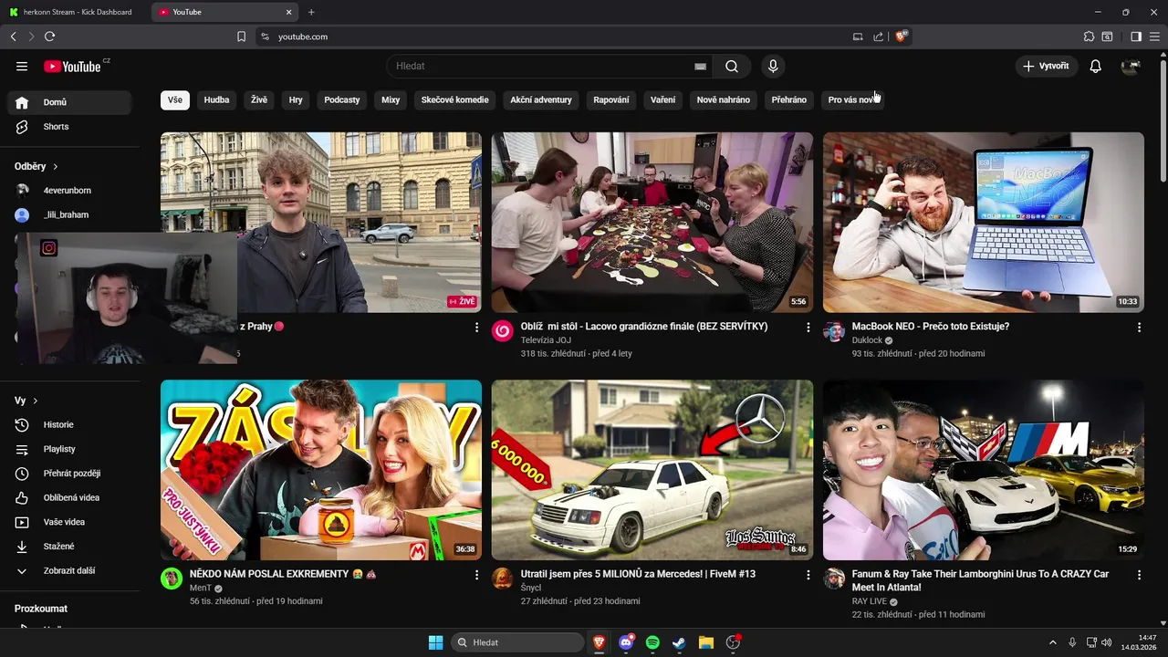Show hidden system tray icons
The height and width of the screenshot is (657, 1168).
pos(1052,642)
